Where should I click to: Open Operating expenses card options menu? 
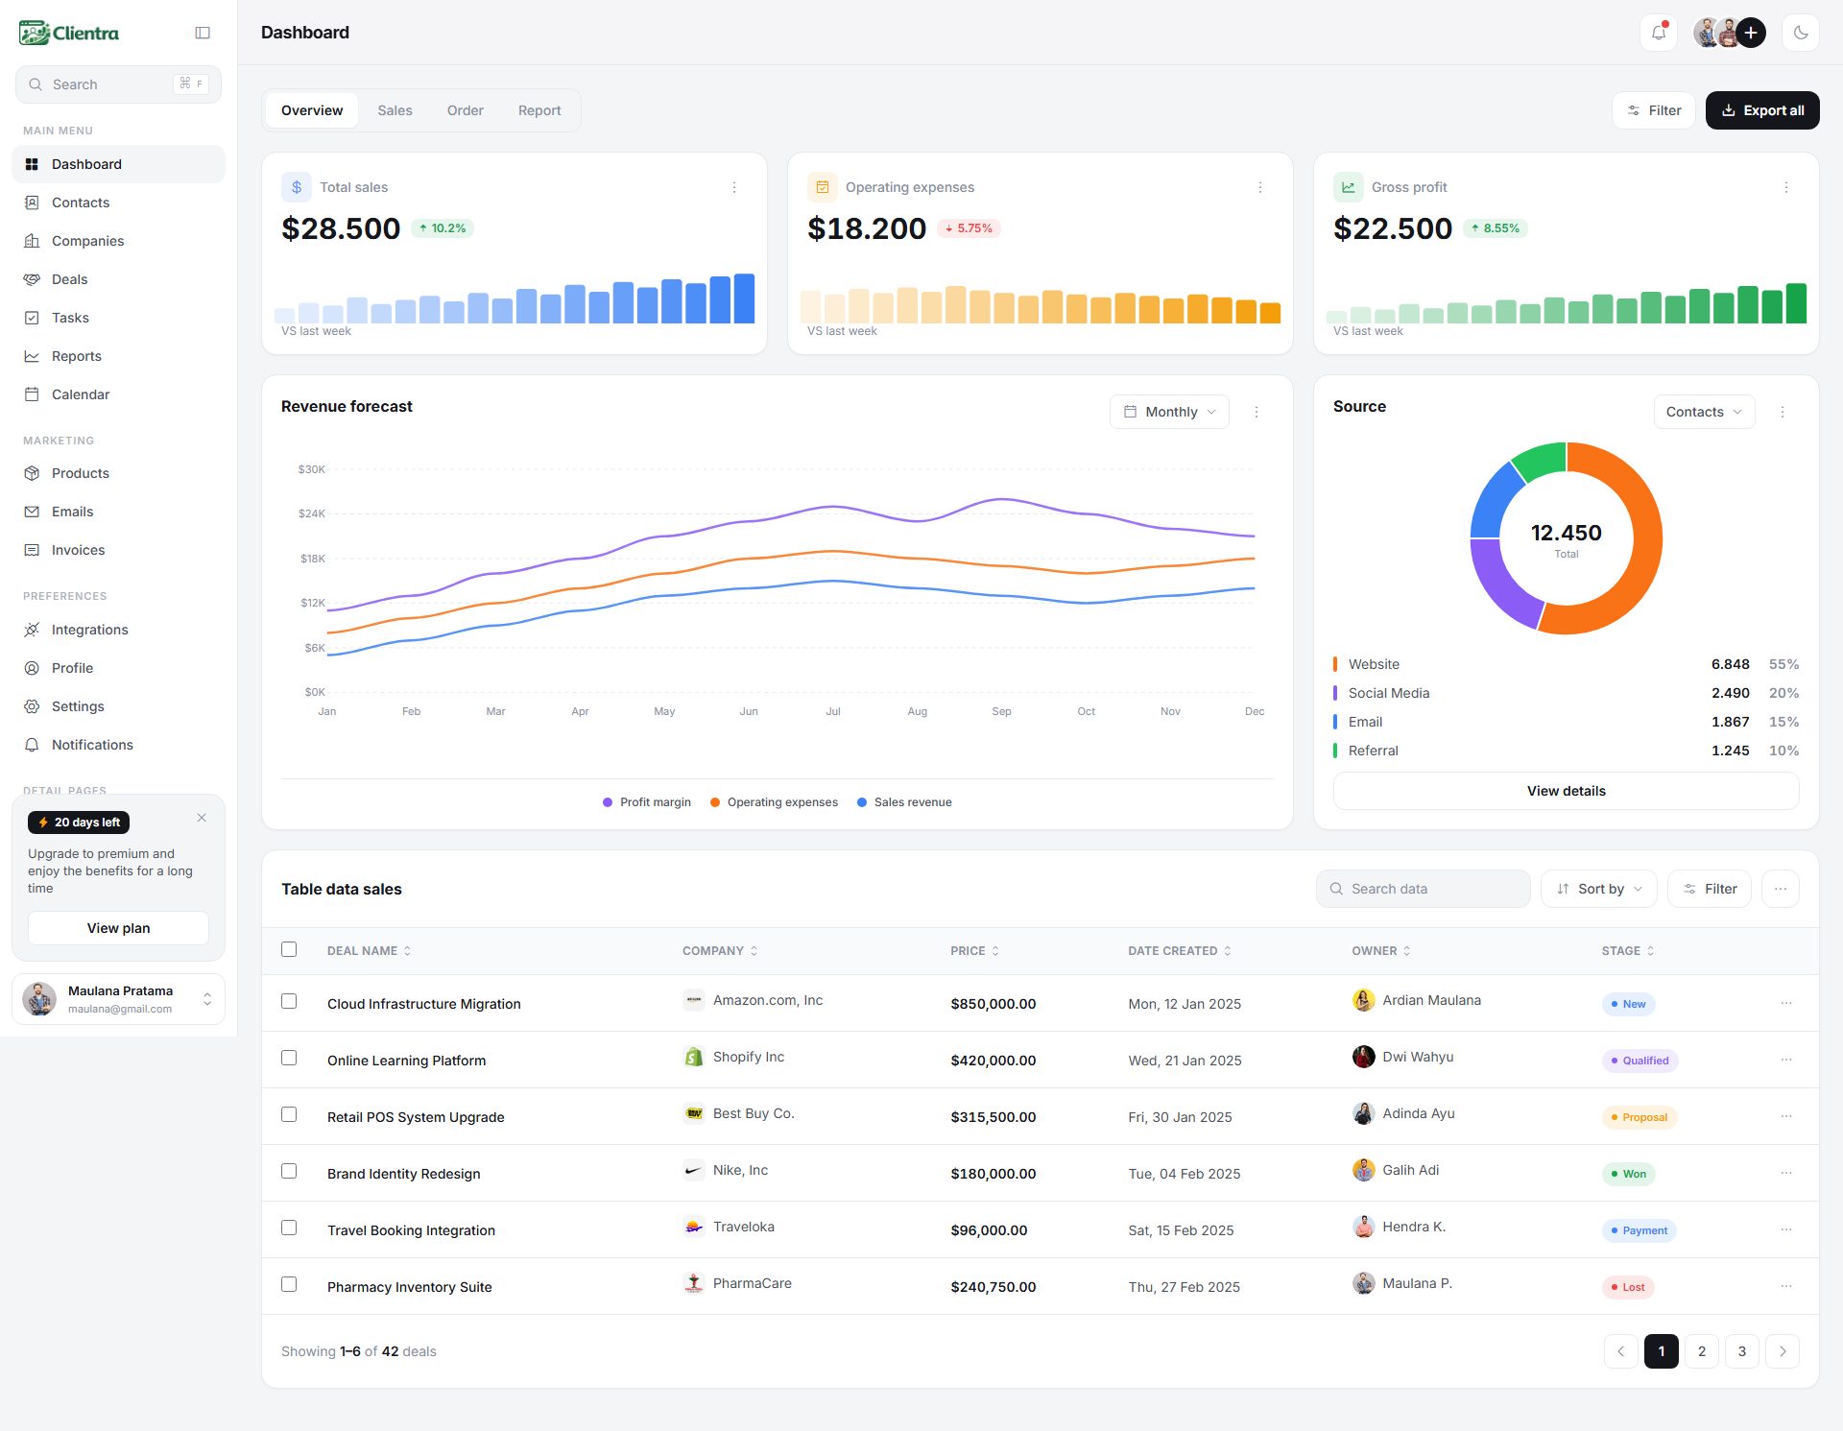(1260, 187)
